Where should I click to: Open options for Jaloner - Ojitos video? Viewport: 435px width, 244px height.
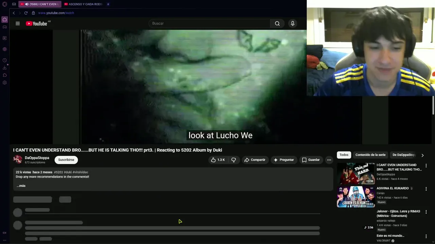click(426, 212)
